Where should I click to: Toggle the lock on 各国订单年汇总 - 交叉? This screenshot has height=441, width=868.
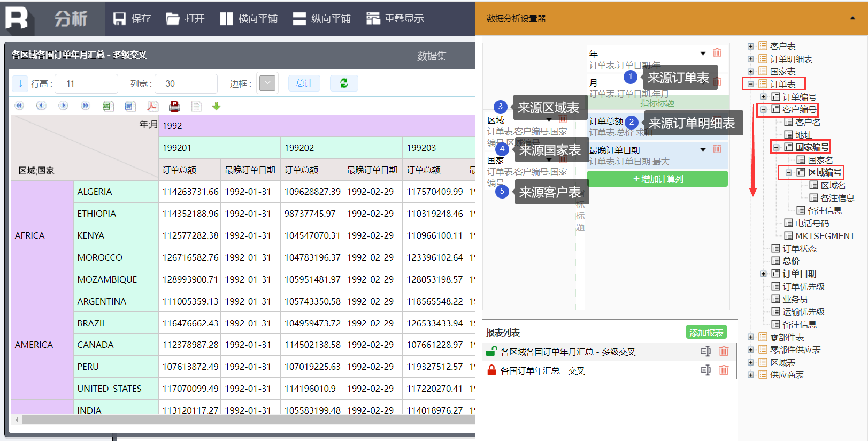(x=491, y=370)
